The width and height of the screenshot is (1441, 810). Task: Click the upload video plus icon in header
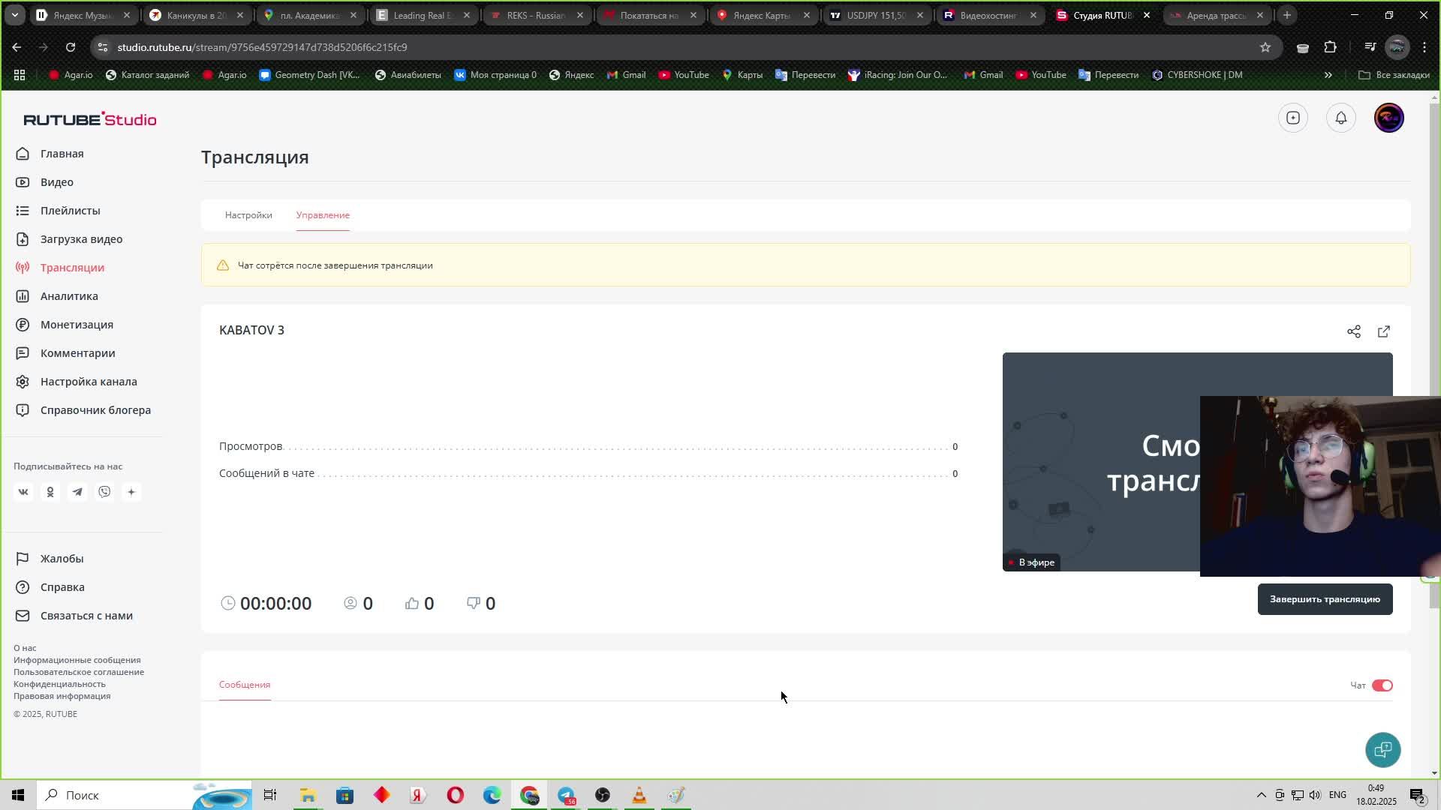pyautogui.click(x=1292, y=118)
